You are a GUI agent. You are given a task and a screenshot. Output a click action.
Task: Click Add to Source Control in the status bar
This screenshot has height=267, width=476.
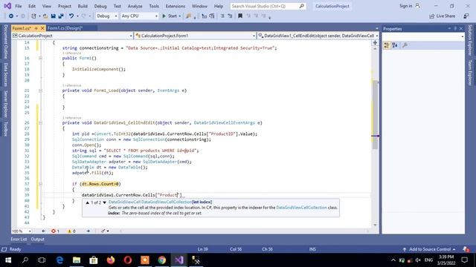click(429, 249)
